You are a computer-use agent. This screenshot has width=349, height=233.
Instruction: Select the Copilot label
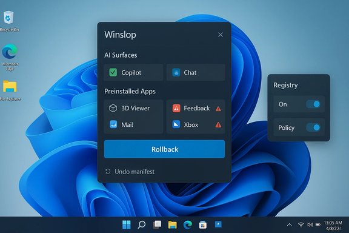tap(131, 73)
